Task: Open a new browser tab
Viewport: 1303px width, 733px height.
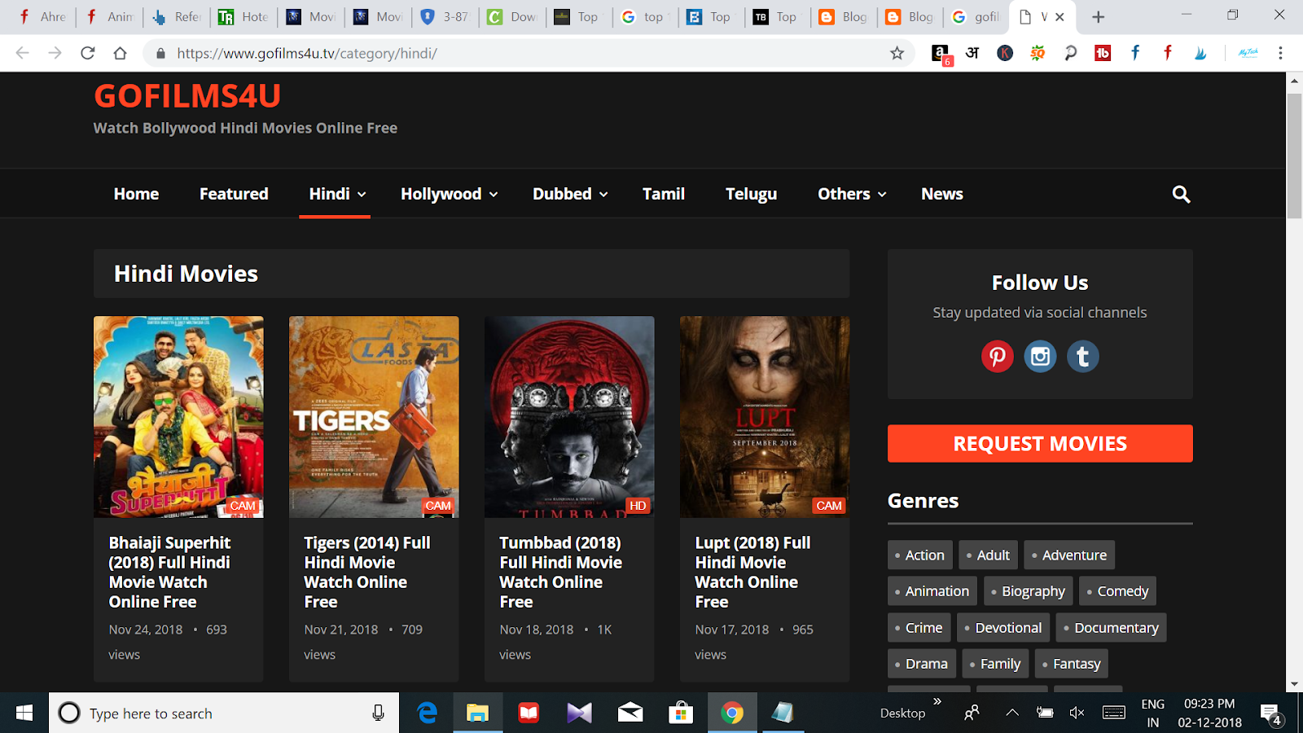Action: [x=1098, y=17]
